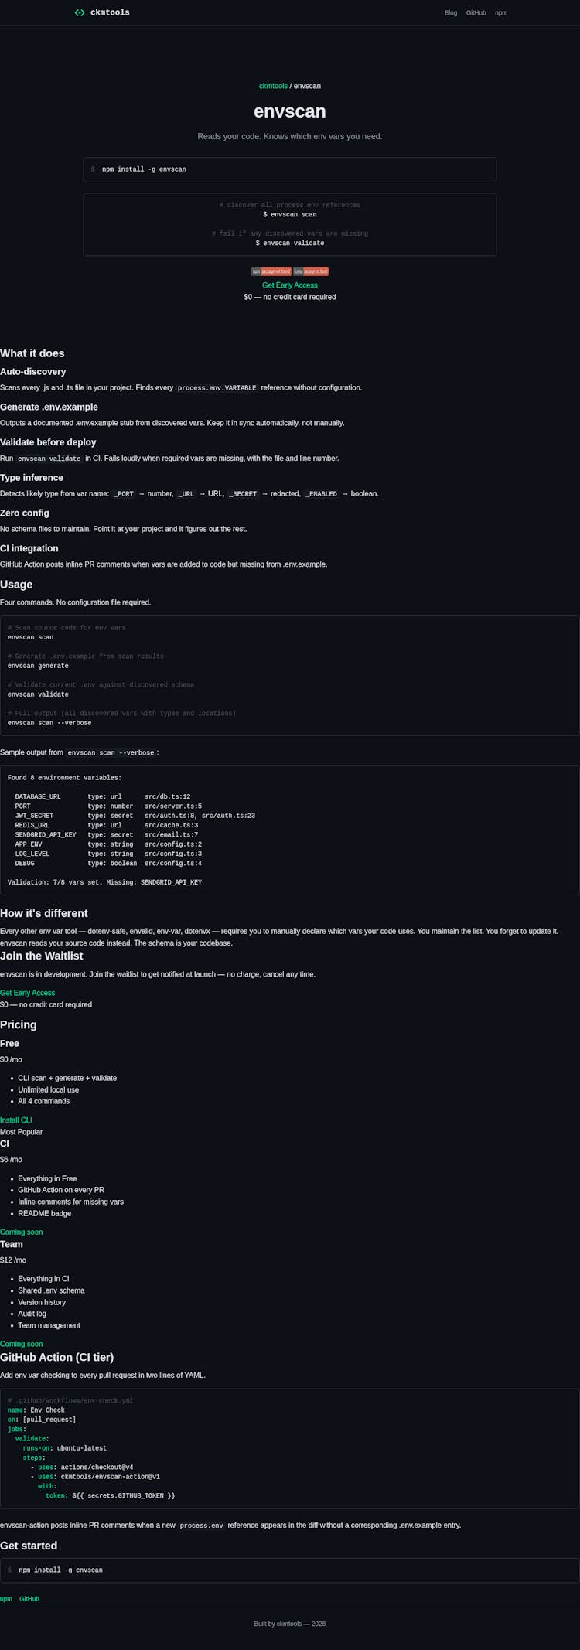Image resolution: width=580 pixels, height=1650 pixels.
Task: Click the ckmtools logo icon
Action: click(80, 12)
